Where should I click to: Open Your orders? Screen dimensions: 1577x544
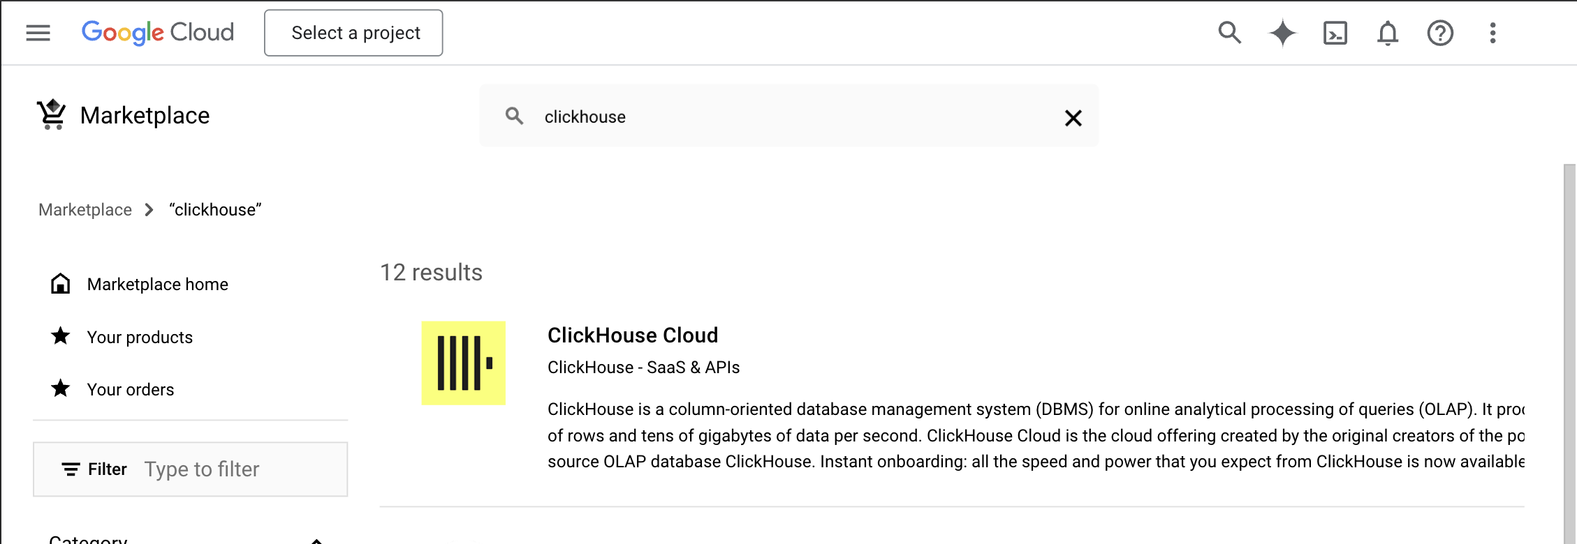[130, 389]
